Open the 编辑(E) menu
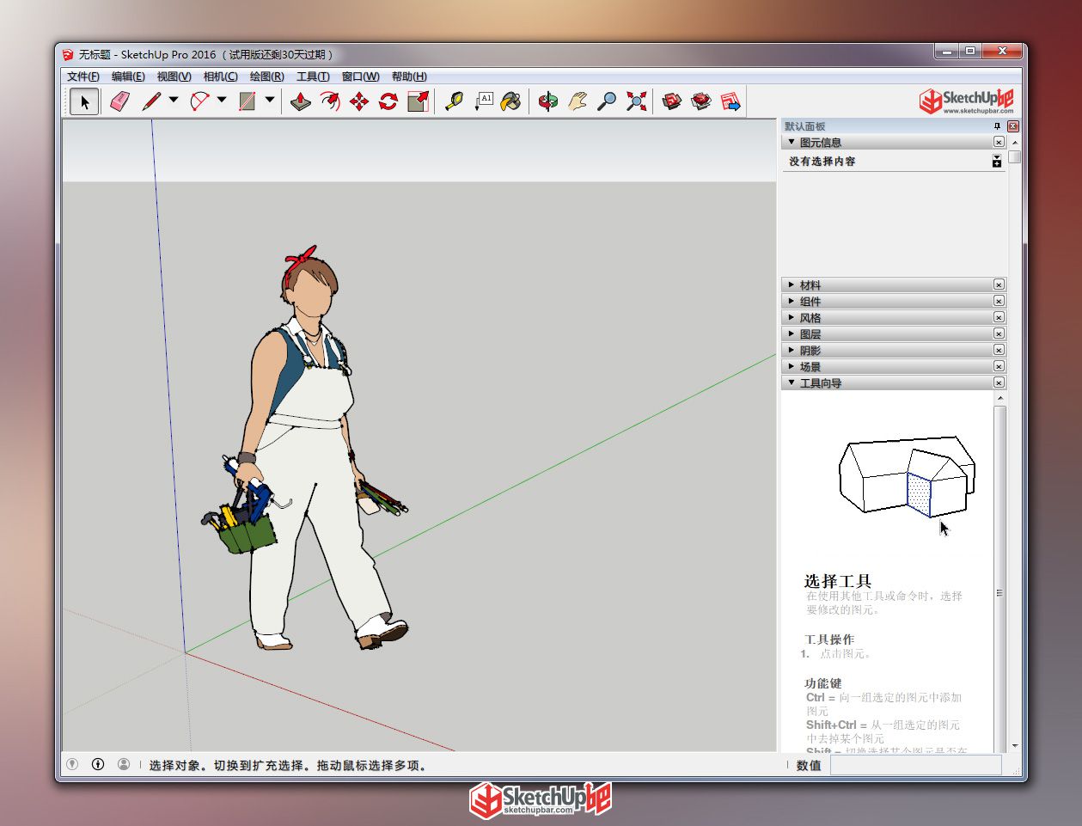This screenshot has height=826, width=1082. (128, 76)
